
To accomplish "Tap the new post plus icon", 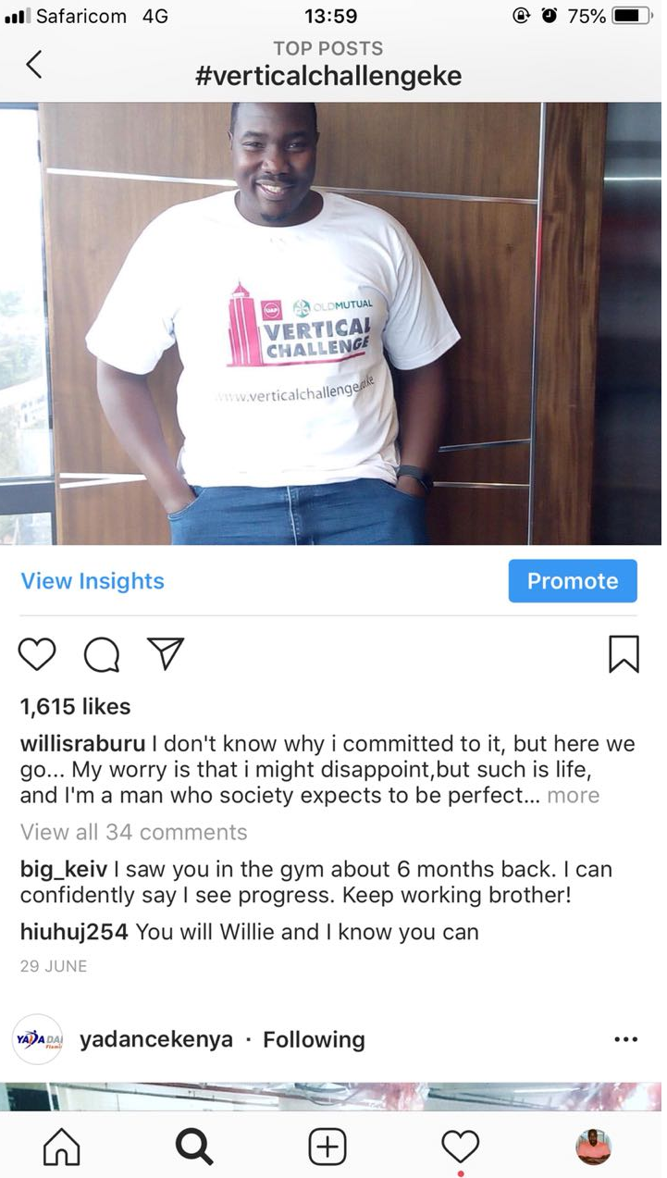I will click(327, 1147).
